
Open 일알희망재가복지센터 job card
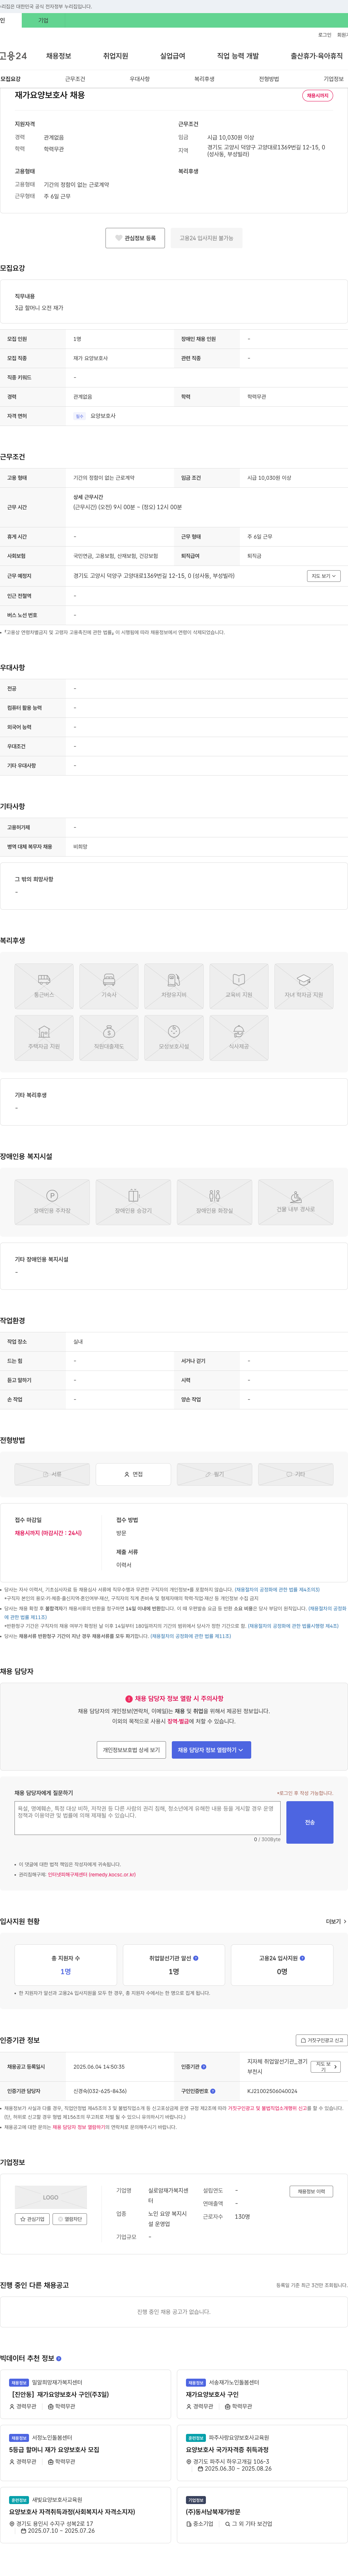[87, 2394]
